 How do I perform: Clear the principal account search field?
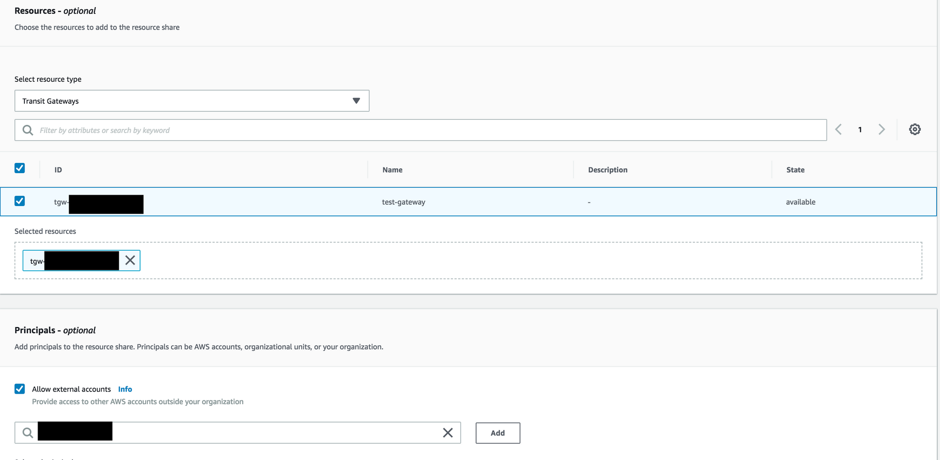pos(448,433)
